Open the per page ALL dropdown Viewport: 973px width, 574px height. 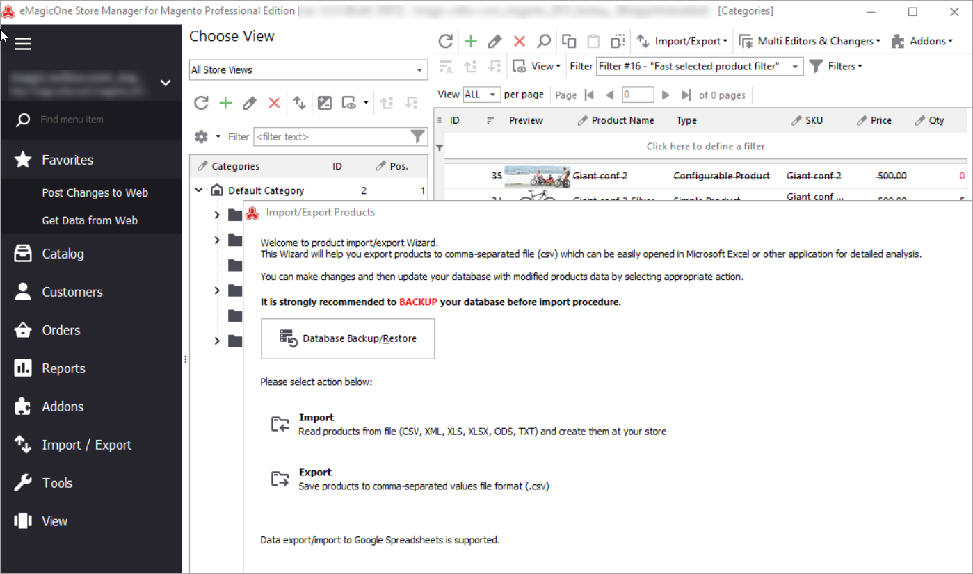click(x=481, y=95)
